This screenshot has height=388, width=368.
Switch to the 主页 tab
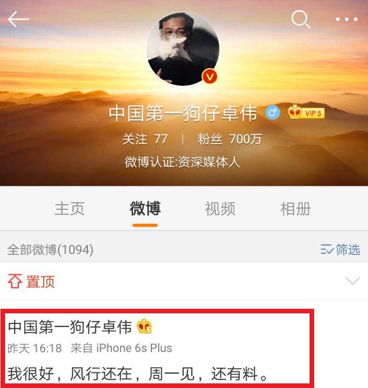[x=70, y=209]
